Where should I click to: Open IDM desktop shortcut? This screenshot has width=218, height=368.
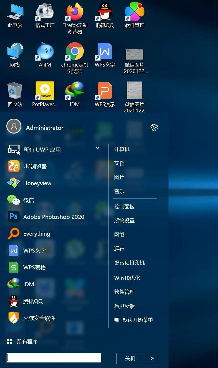75,95
